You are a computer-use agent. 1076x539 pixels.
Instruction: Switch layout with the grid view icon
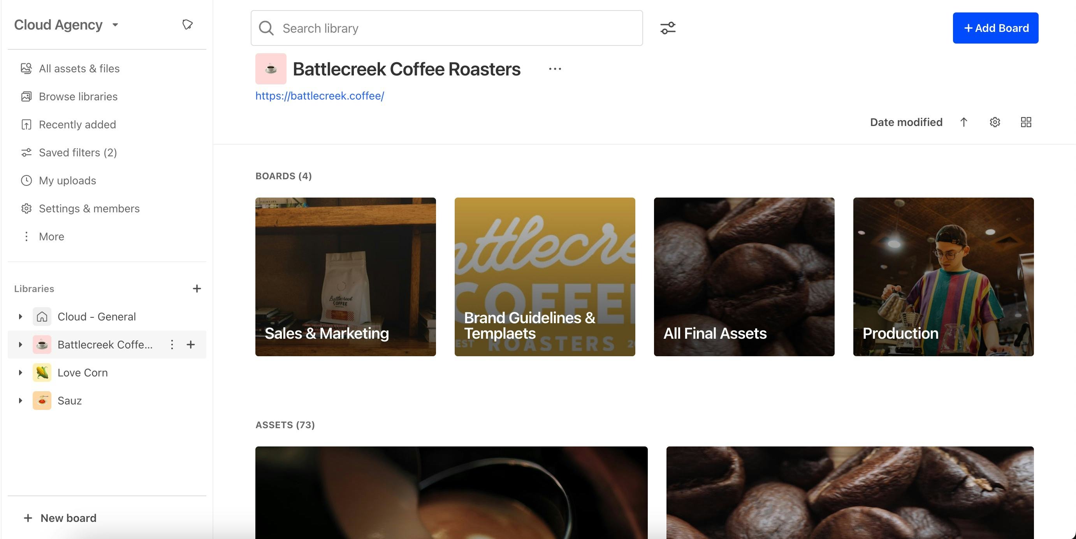pos(1026,122)
